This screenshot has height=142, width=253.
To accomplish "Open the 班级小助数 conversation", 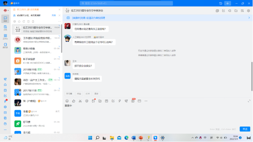I will (36, 50).
